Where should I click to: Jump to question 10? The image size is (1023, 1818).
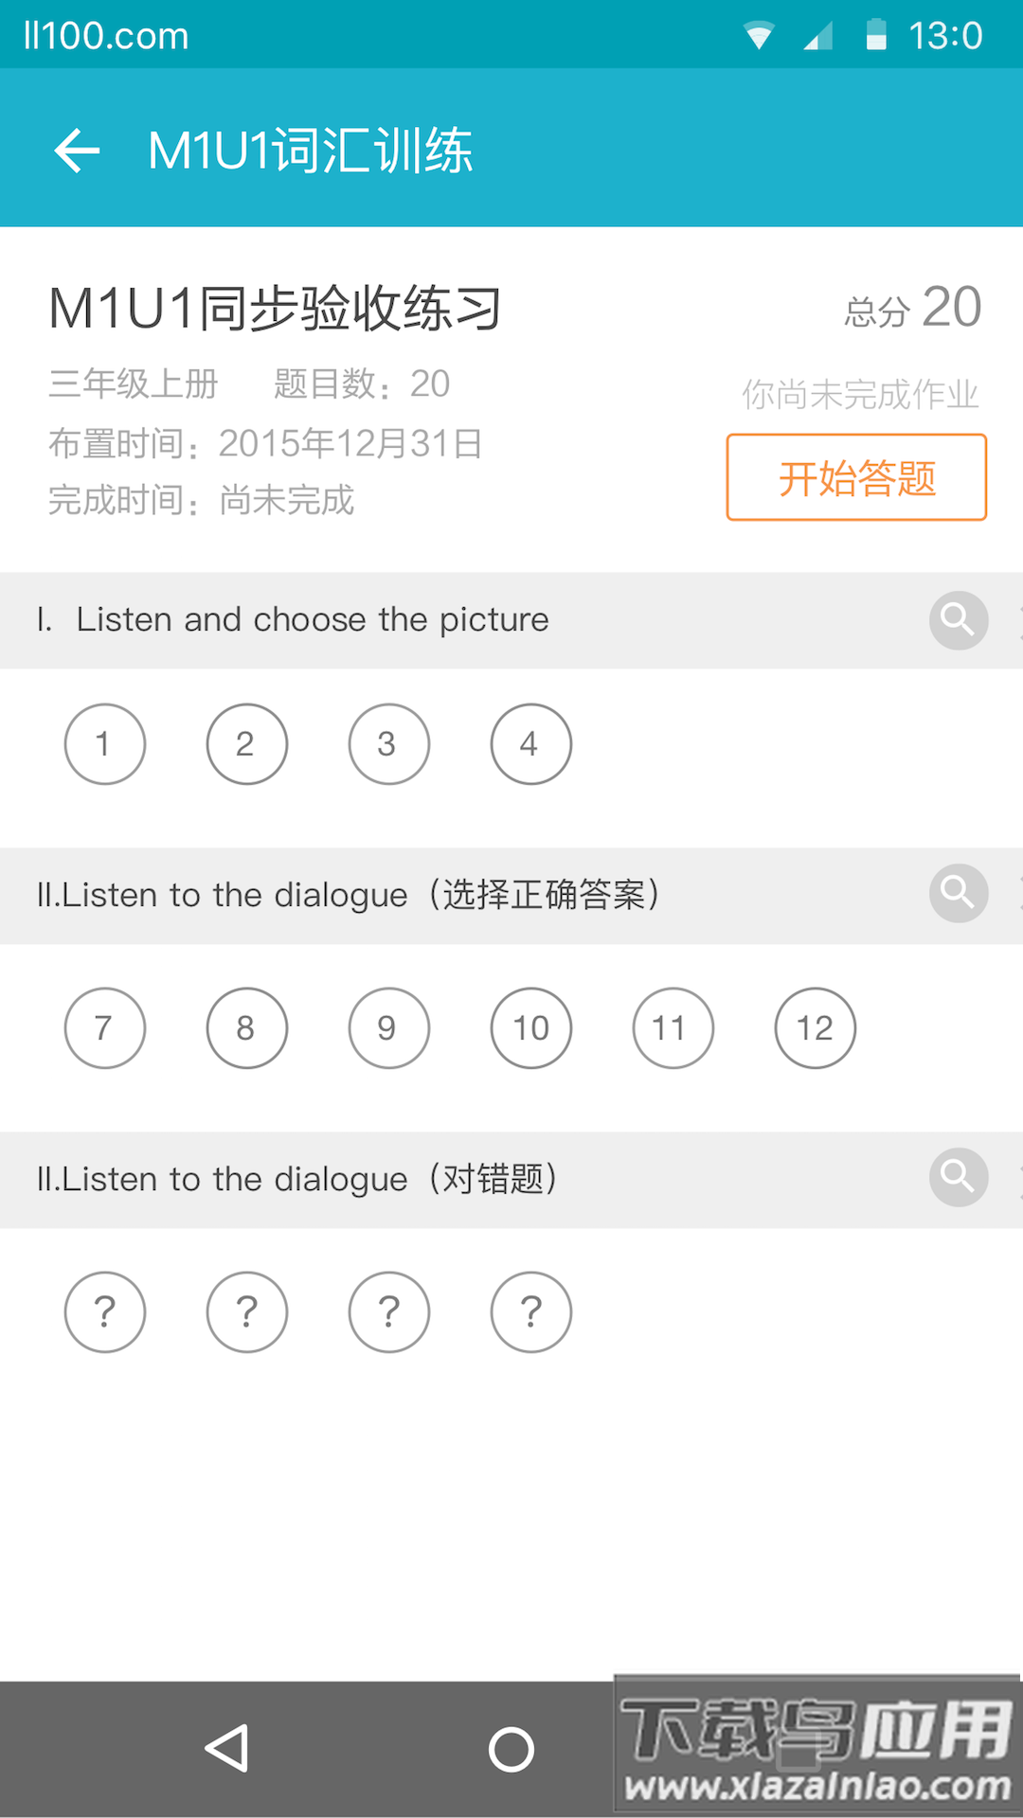[x=531, y=1028]
